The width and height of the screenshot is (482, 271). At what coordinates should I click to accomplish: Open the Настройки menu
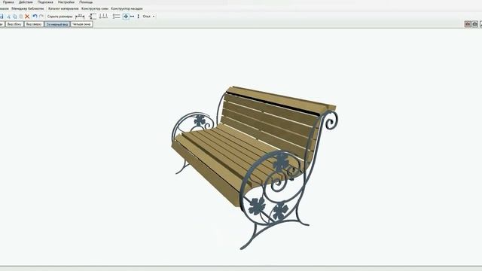click(66, 2)
